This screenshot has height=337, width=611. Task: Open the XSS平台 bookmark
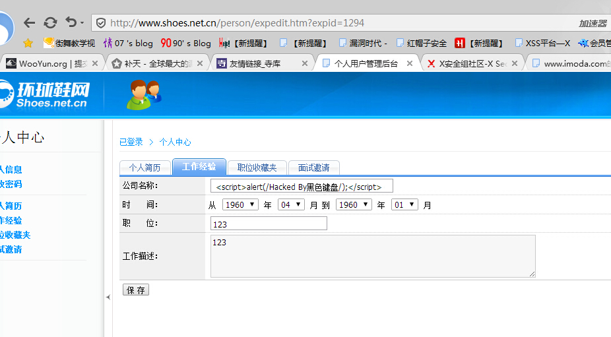click(543, 43)
